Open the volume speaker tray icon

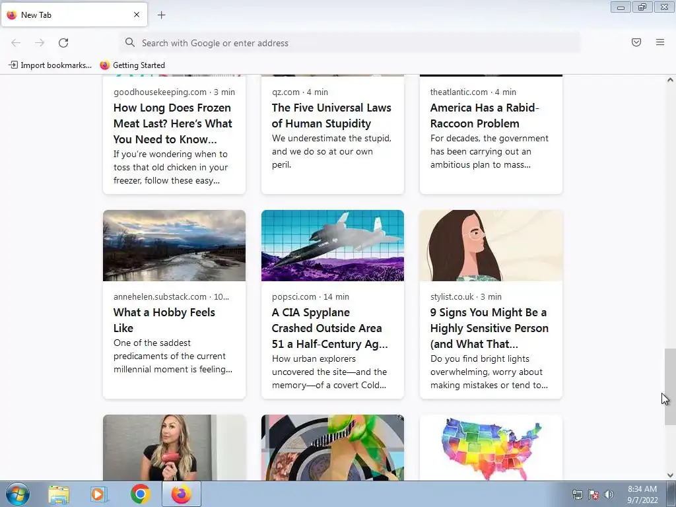[x=609, y=494]
